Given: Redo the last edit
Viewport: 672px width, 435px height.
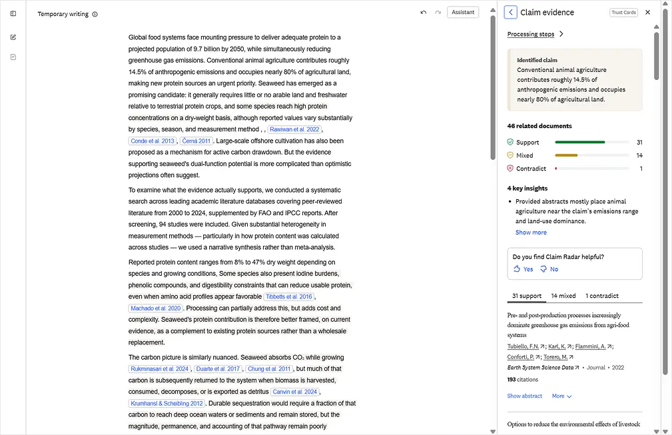Looking at the screenshot, I should click(x=438, y=13).
